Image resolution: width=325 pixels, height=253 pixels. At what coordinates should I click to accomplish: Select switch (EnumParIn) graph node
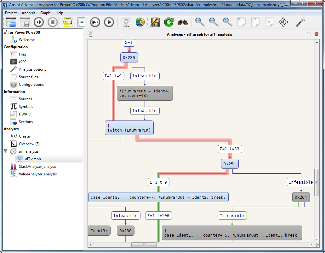pyautogui.click(x=129, y=128)
